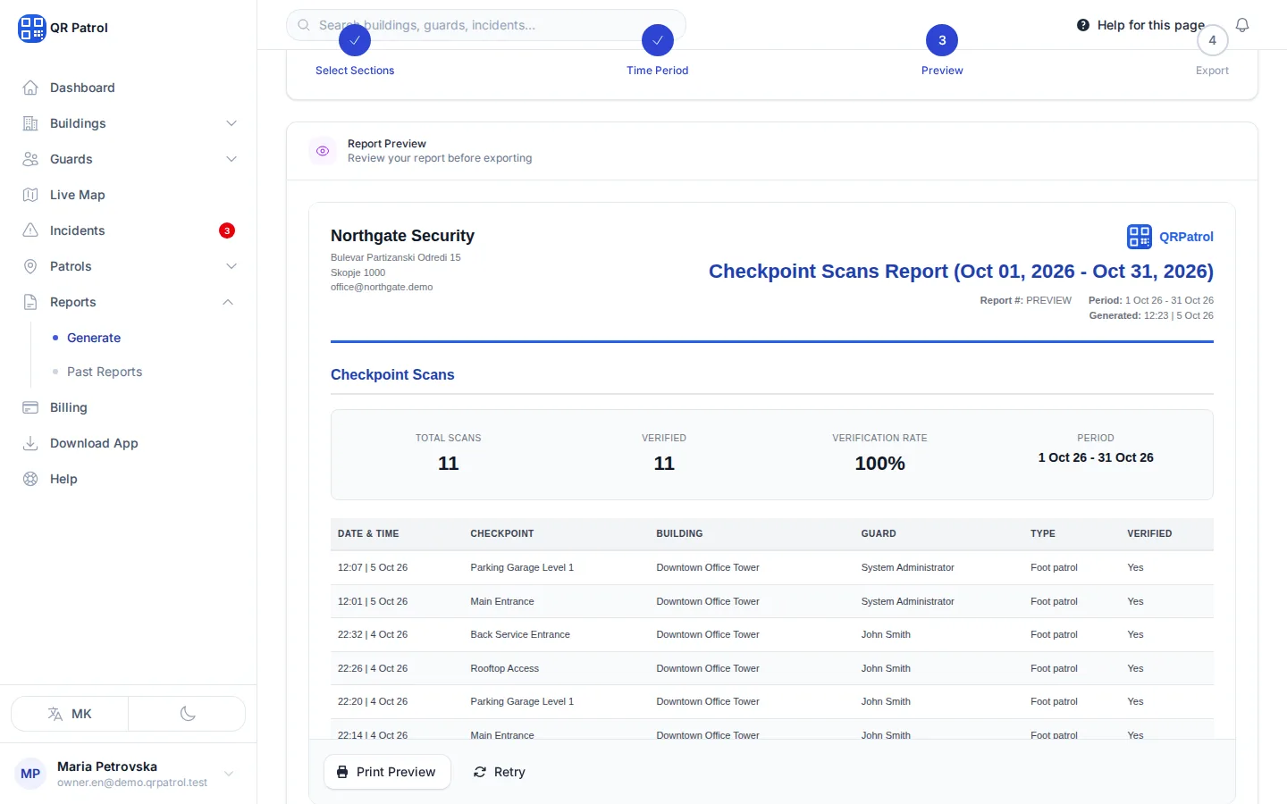Focus the search buildings, guards, incidents field
This screenshot has height=804, width=1287.
tap(485, 25)
